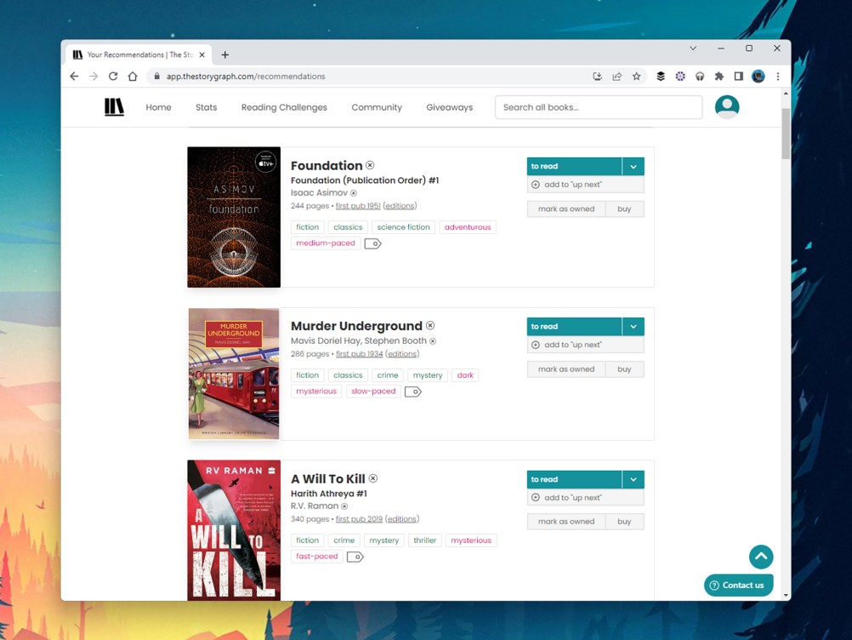852x640 pixels.
Task: Remove author Isaac Asimov from recommendations
Action: pyautogui.click(x=355, y=192)
